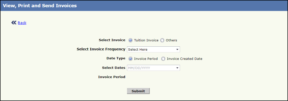Click into the MM/DD/YYYY date field
Image resolution: width=288 pixels, height=101 pixels.
click(x=150, y=68)
